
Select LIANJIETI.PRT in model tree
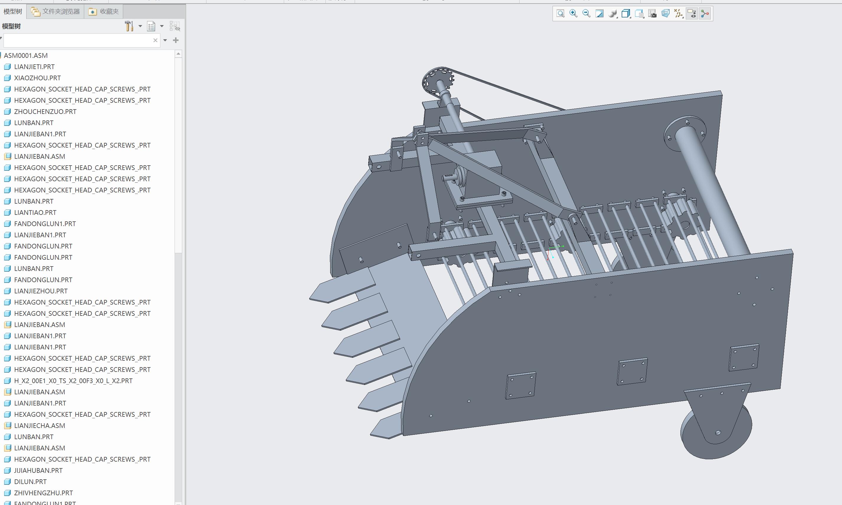(34, 67)
